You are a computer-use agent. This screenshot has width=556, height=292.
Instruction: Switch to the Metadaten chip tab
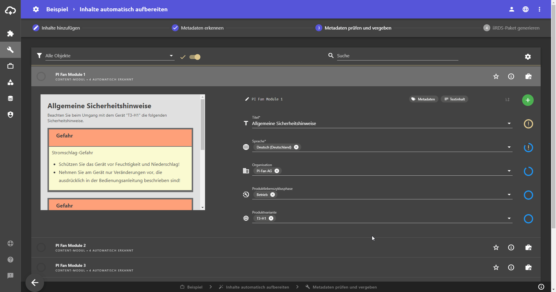point(424,99)
